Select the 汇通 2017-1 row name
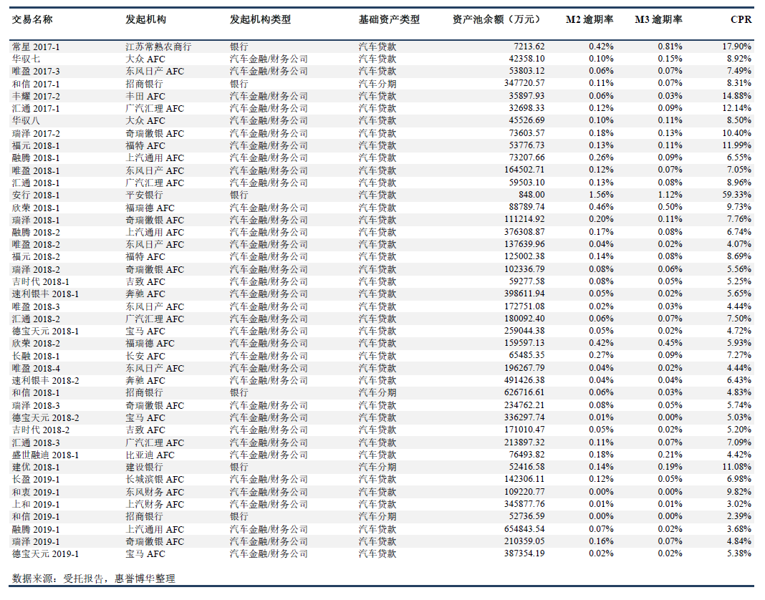765x600 pixels. click(x=36, y=108)
